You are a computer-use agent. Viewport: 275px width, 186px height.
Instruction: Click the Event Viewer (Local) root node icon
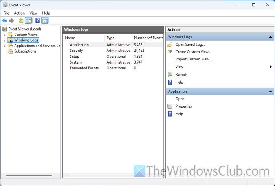tap(5, 29)
